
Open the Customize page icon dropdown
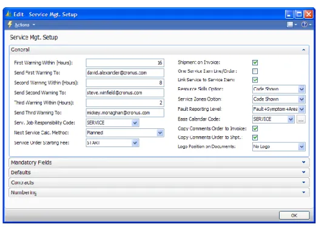(x=291, y=25)
